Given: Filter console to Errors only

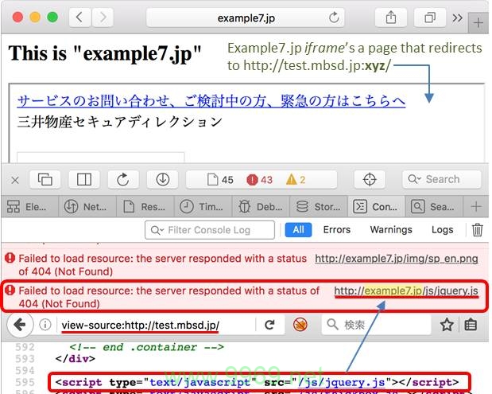Looking at the screenshot, I should click(337, 230).
